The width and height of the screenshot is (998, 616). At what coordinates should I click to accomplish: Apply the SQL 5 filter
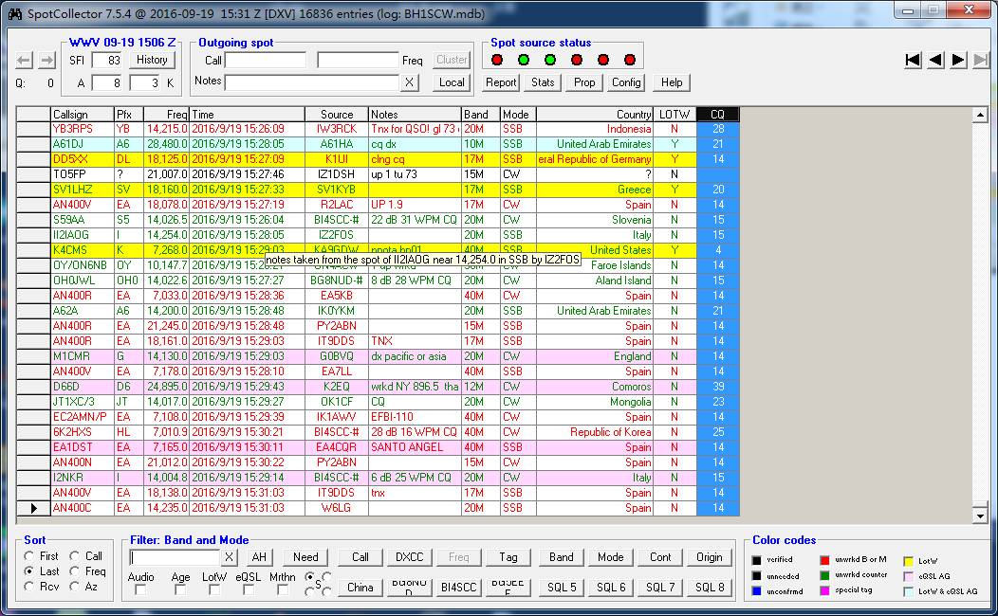tap(562, 587)
